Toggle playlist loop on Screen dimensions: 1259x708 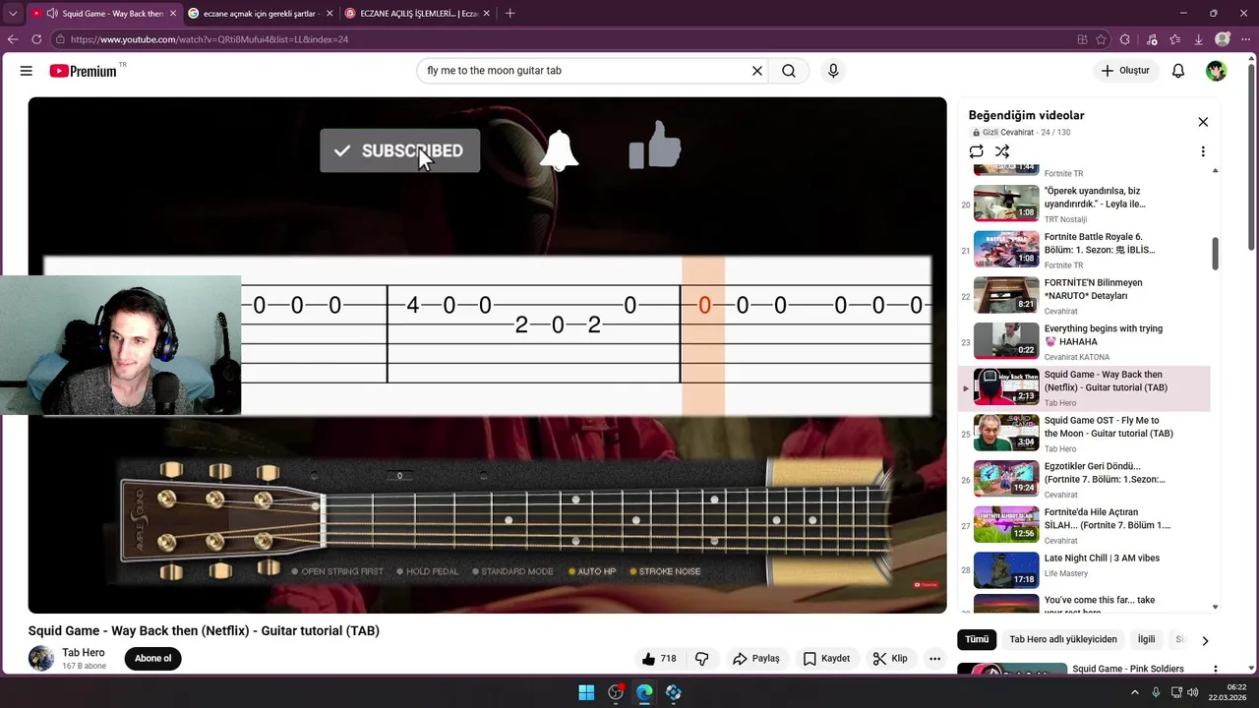(x=976, y=151)
